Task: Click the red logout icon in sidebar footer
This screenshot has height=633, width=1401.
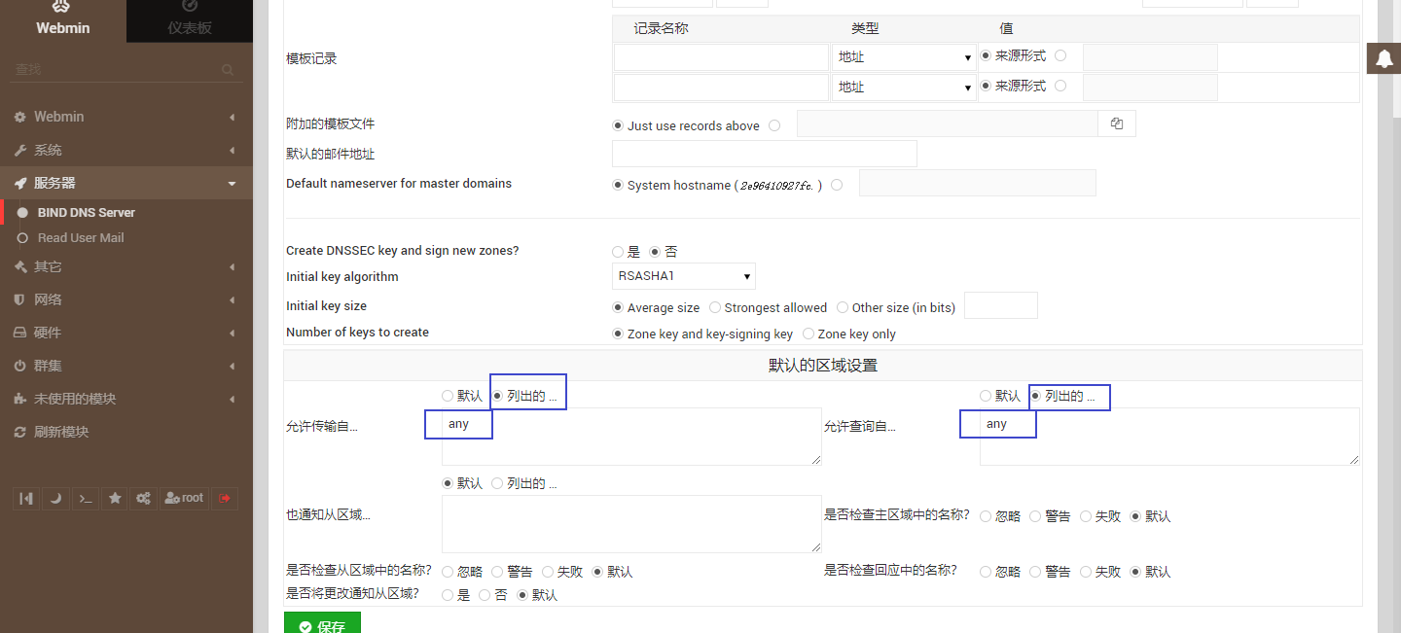Action: click(225, 498)
